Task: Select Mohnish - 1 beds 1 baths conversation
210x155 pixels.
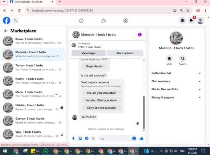Action: point(33,54)
